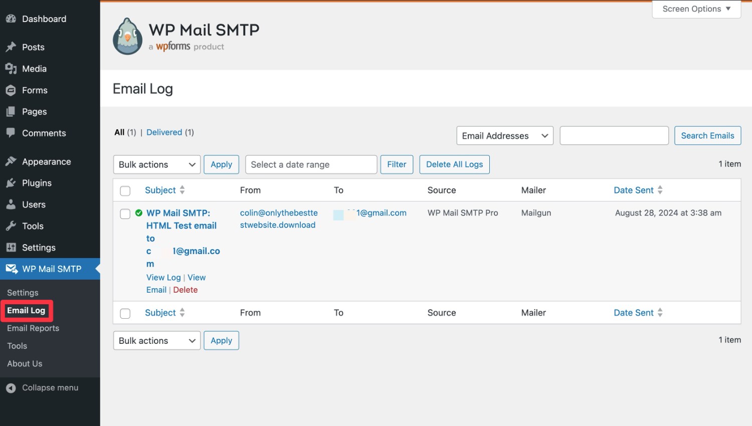Click the Settings sliders icon in sidebar
Image resolution: width=752 pixels, height=426 pixels.
point(11,248)
